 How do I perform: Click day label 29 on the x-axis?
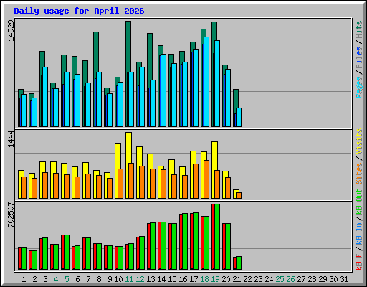click(323, 279)
